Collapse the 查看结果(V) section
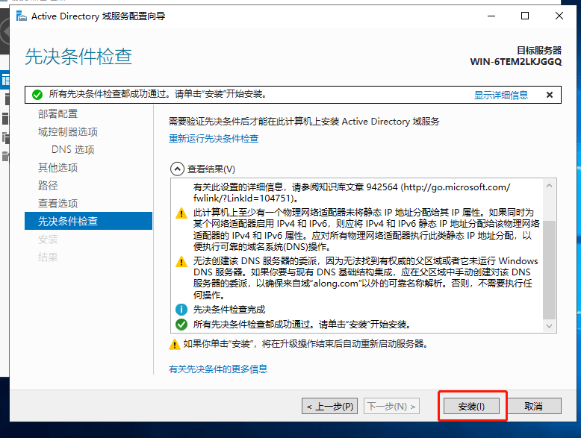This screenshot has width=581, height=438. pyautogui.click(x=177, y=169)
